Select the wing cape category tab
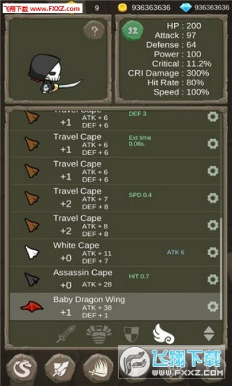Screen dimensions: 232x386 coord(164,334)
